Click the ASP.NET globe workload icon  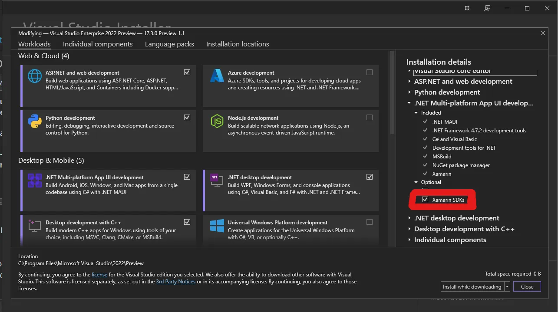click(35, 76)
